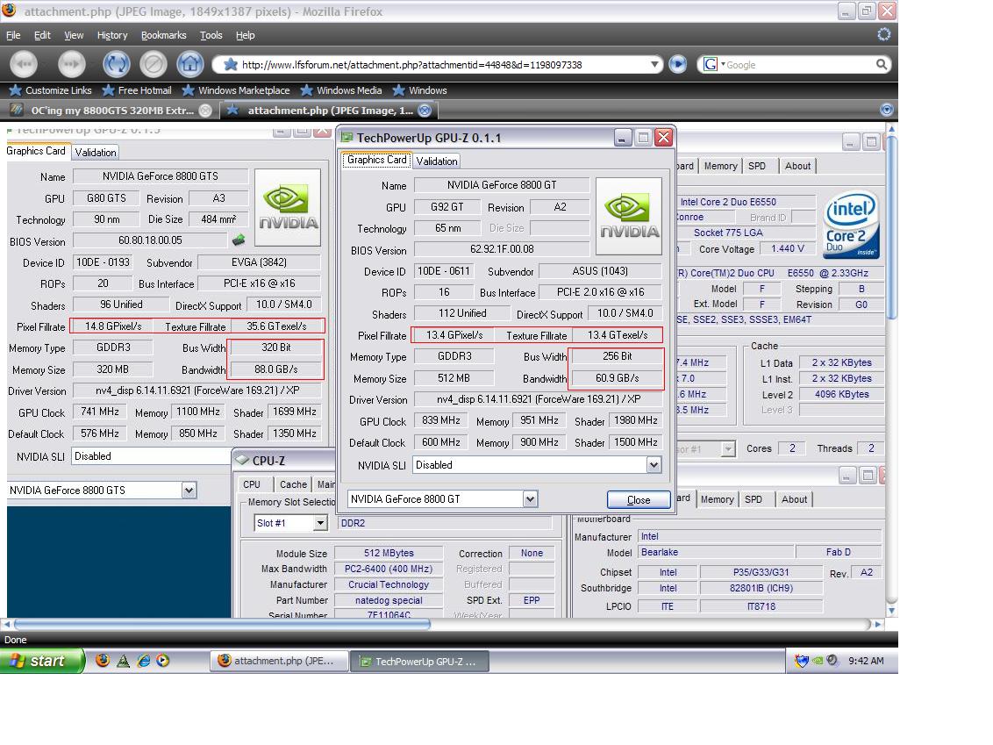Select Validation tab in 8800 GTS GPU-Z
Image resolution: width=993 pixels, height=745 pixels.
[95, 152]
